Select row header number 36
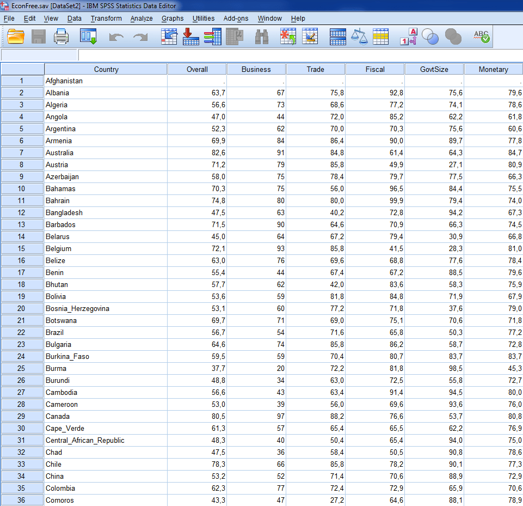523x506 pixels. [x=22, y=500]
